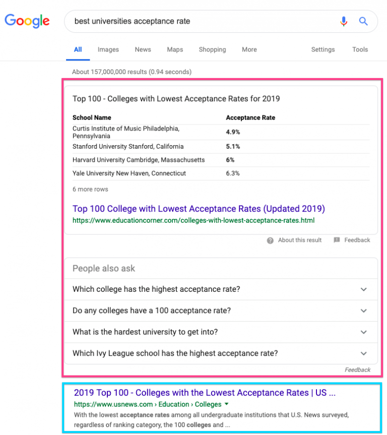Click the magnifying glass search icon
The image size is (387, 435).
pos(363,21)
